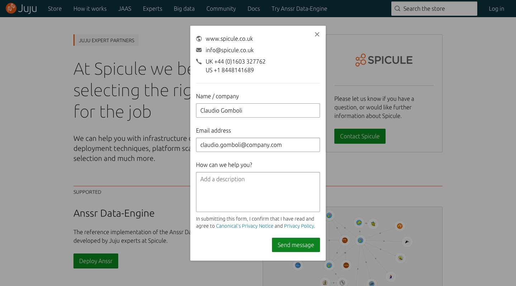
Task: Click the Contact Spicule button
Action: pyautogui.click(x=360, y=136)
